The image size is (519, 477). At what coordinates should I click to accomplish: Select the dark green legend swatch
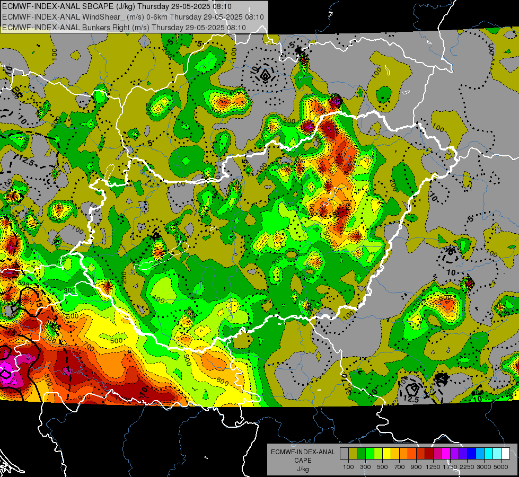pos(361,454)
